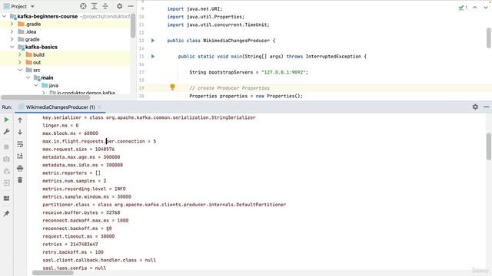Hide the Run tool window
The width and height of the screenshot is (492, 276).
click(x=486, y=107)
